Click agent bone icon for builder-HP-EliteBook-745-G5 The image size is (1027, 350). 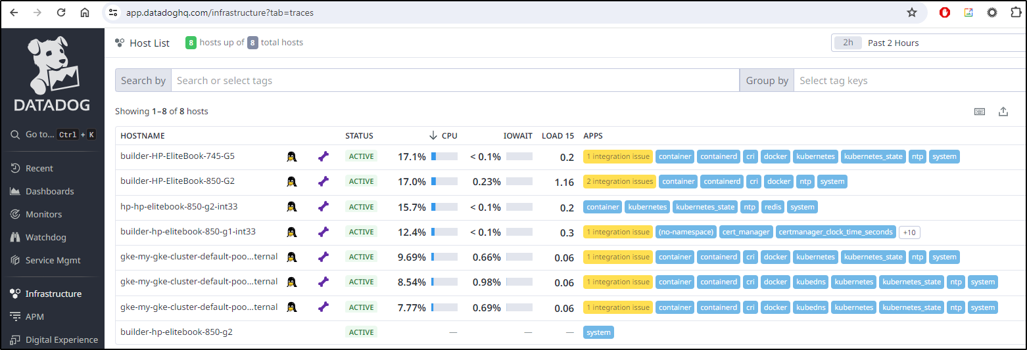(323, 156)
